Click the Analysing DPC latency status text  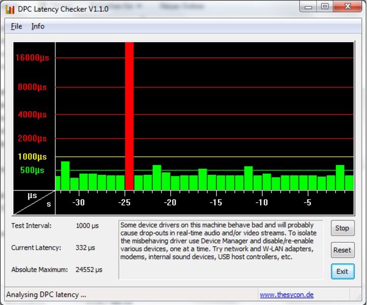(46, 294)
